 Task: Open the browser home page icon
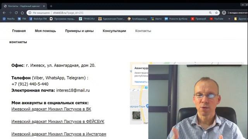click(x=22, y=13)
